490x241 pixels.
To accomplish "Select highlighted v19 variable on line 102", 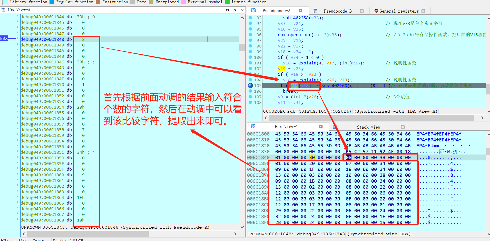I will pos(282,69).
